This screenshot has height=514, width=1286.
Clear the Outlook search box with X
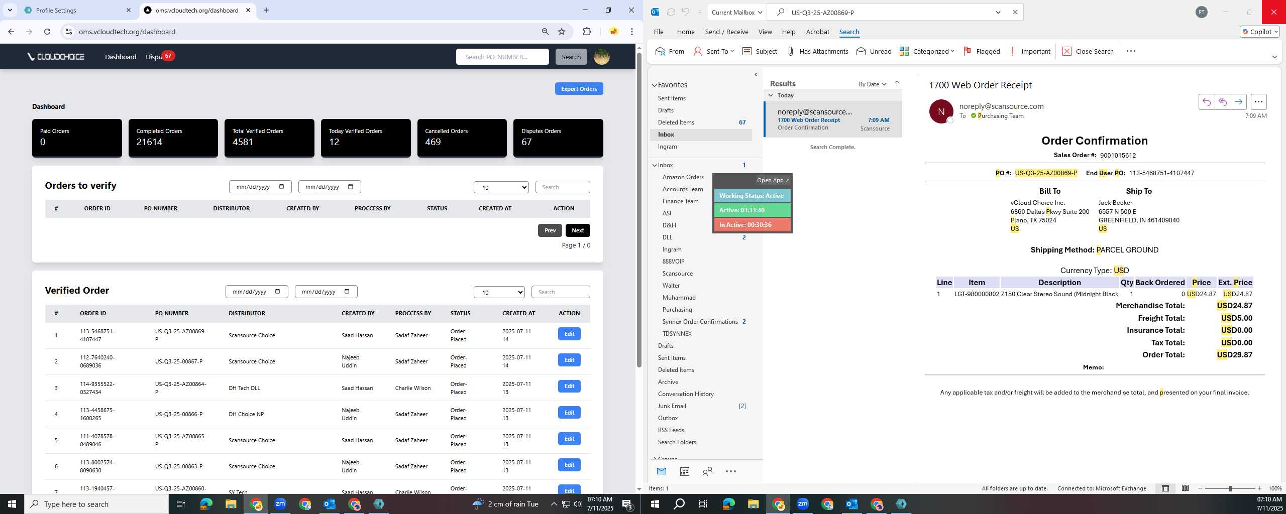point(1015,12)
